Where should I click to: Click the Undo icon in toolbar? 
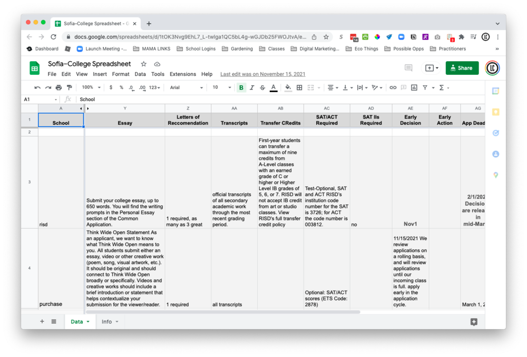coord(37,87)
